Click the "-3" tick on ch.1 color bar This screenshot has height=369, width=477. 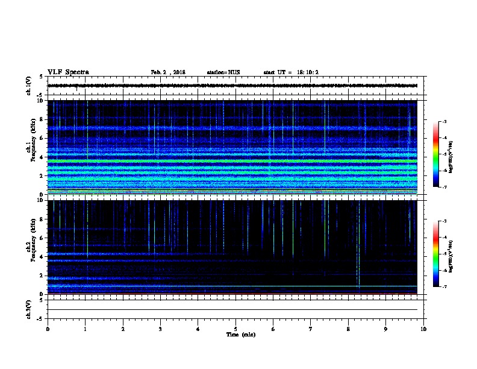tap(444, 121)
